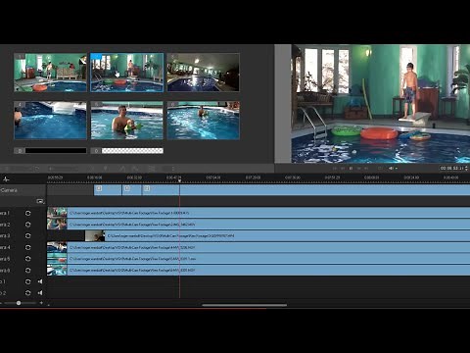Mute the Audio 2 track speaker
470x353 pixels.
tap(40, 293)
